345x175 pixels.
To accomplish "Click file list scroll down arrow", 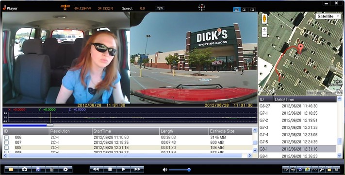I will [255, 150].
